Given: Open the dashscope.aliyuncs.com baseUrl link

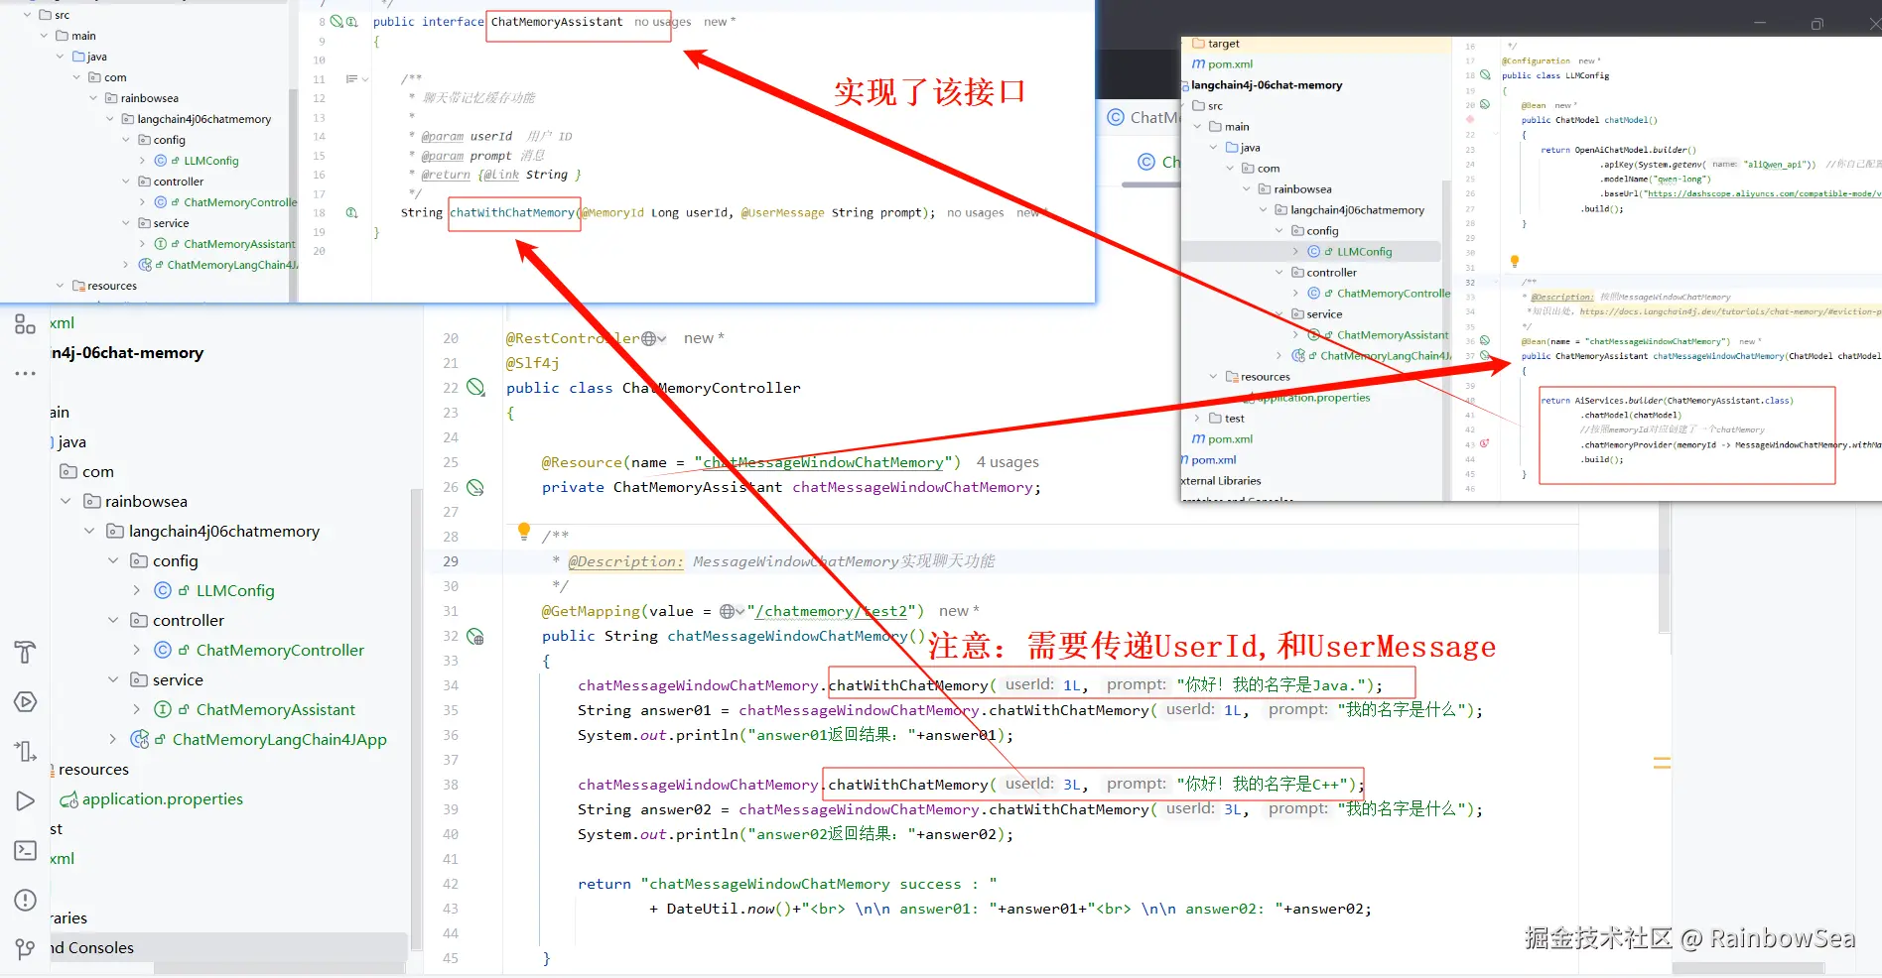Looking at the screenshot, I should pyautogui.click(x=1763, y=193).
